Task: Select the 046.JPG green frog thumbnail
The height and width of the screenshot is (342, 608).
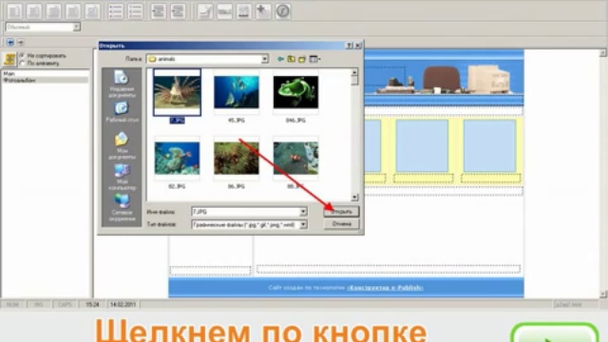Action: coord(295,92)
